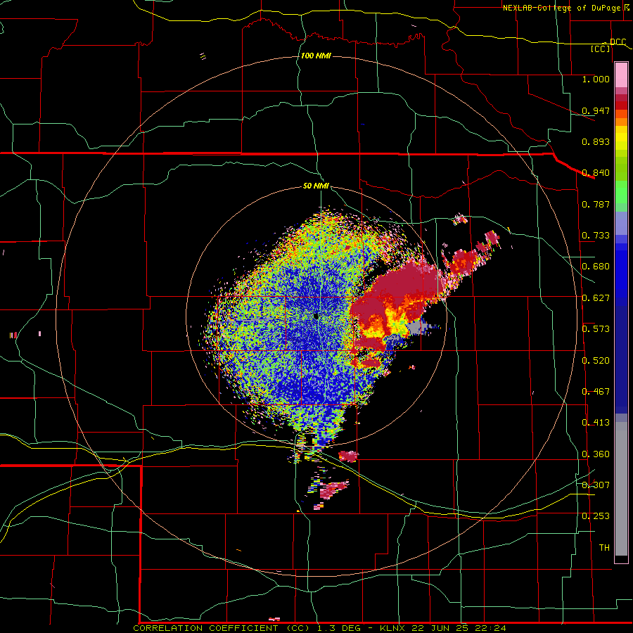Click the bright green segment of the color bar

(621, 192)
